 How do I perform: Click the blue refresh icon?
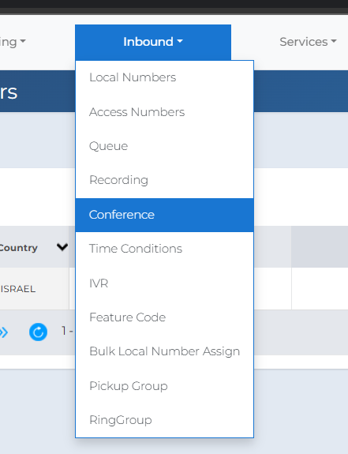[38, 332]
